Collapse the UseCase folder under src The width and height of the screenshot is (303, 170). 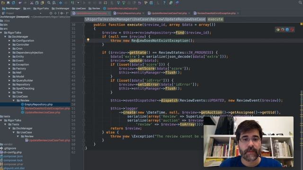click(9, 96)
